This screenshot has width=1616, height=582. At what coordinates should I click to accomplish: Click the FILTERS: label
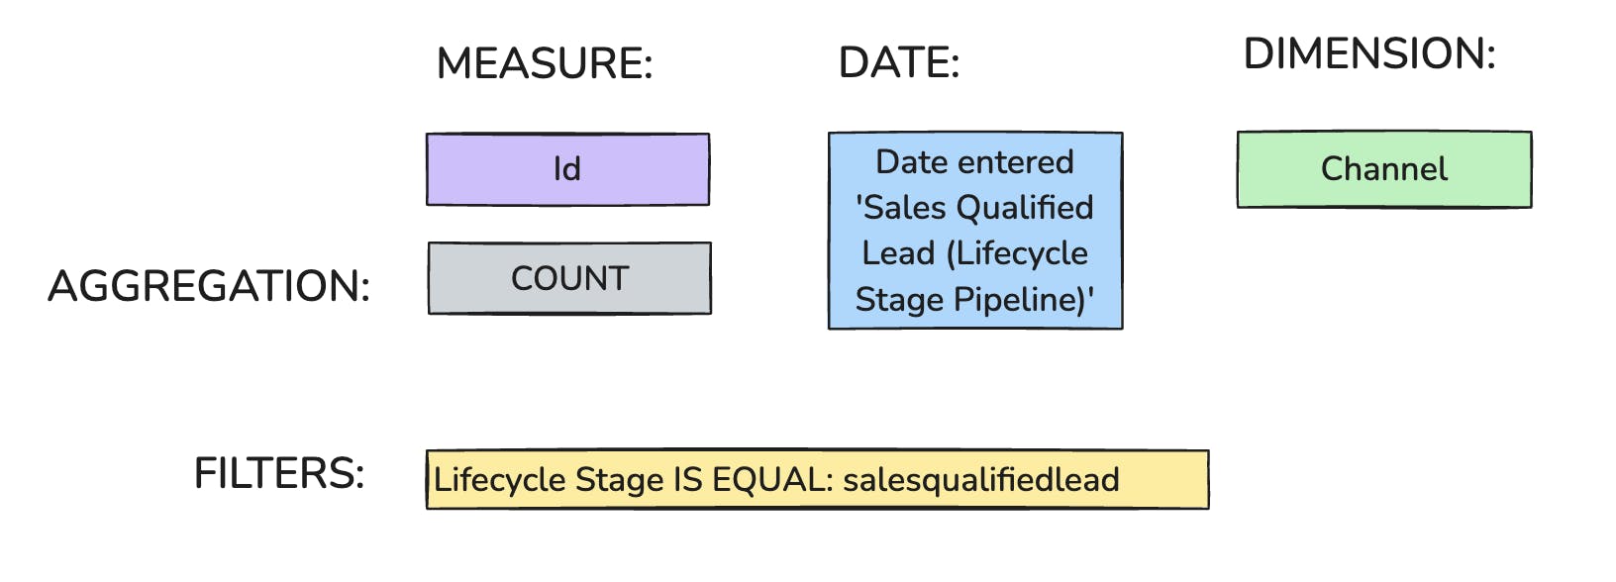279,474
